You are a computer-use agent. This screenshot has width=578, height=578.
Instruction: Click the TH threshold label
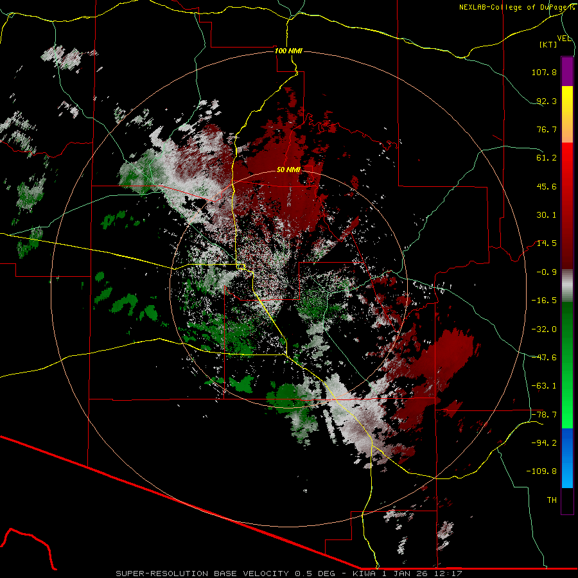[x=552, y=500]
